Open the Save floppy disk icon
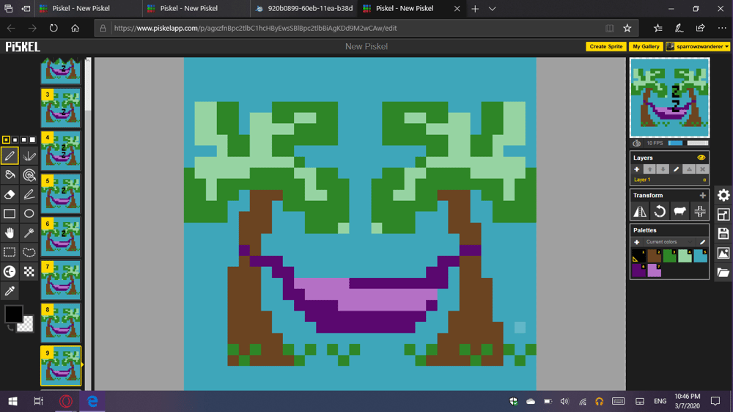 coord(723,234)
